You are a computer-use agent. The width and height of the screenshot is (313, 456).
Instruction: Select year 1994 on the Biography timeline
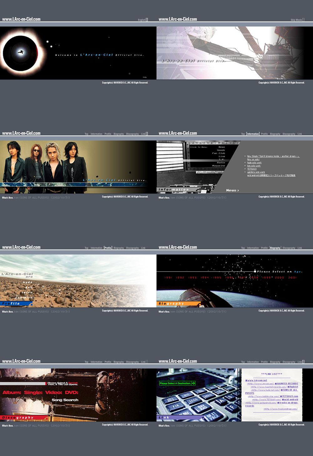[204, 278]
